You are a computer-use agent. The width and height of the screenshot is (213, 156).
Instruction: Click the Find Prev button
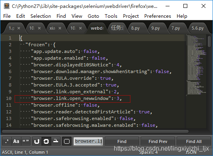tap(158, 141)
